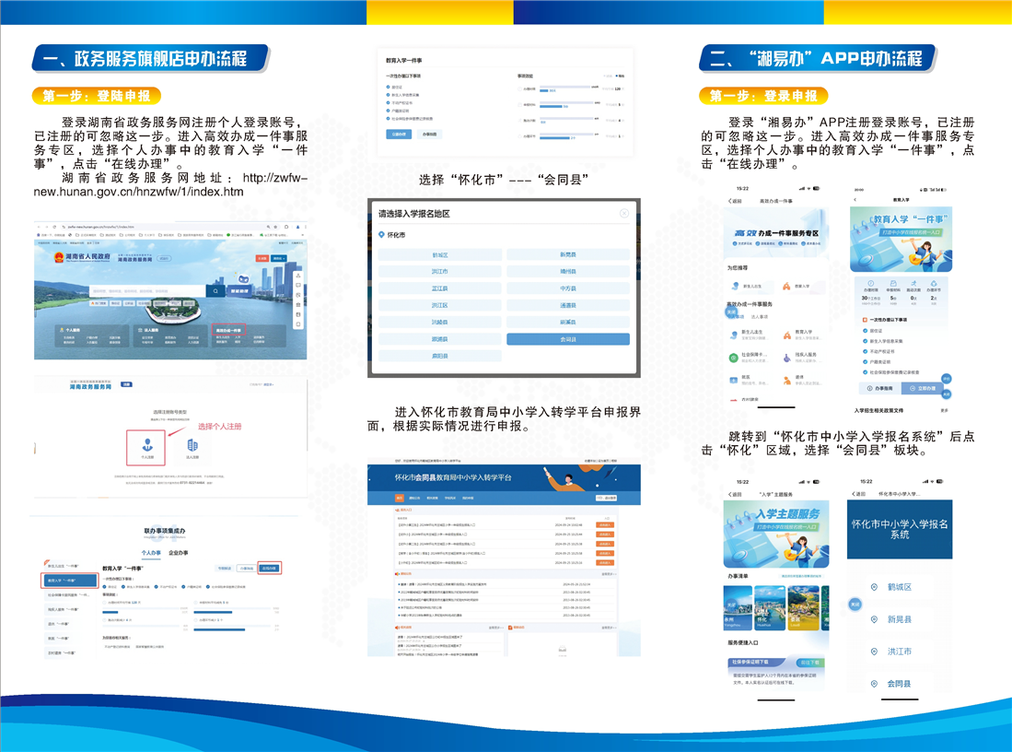Click the 办事指南 button in web card
1012x752 pixels.
[430, 135]
